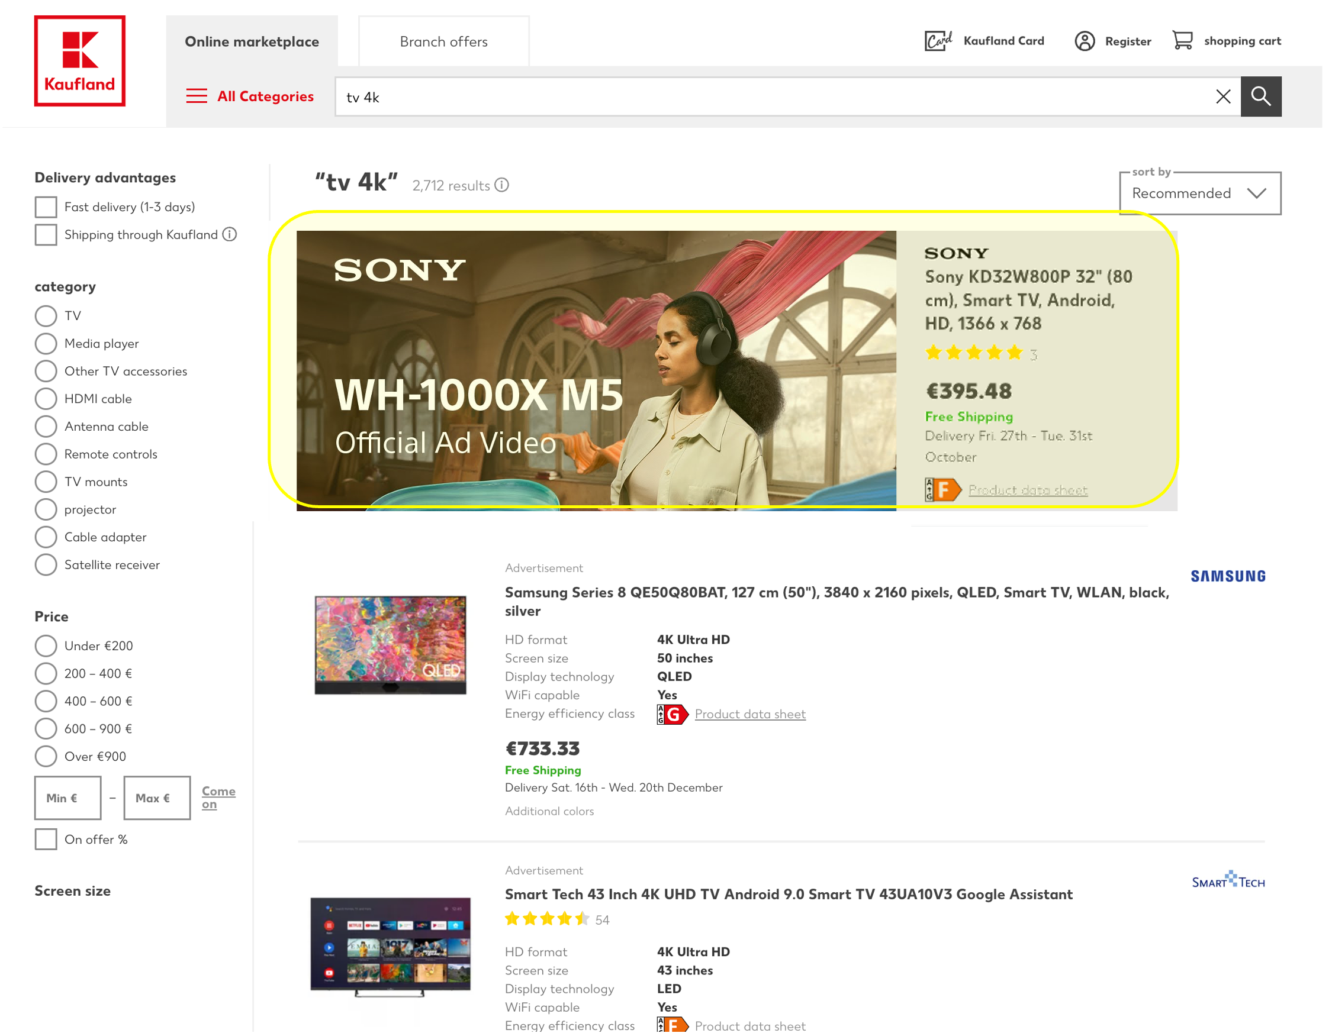
Task: Filter price Under €200
Action: click(x=46, y=647)
